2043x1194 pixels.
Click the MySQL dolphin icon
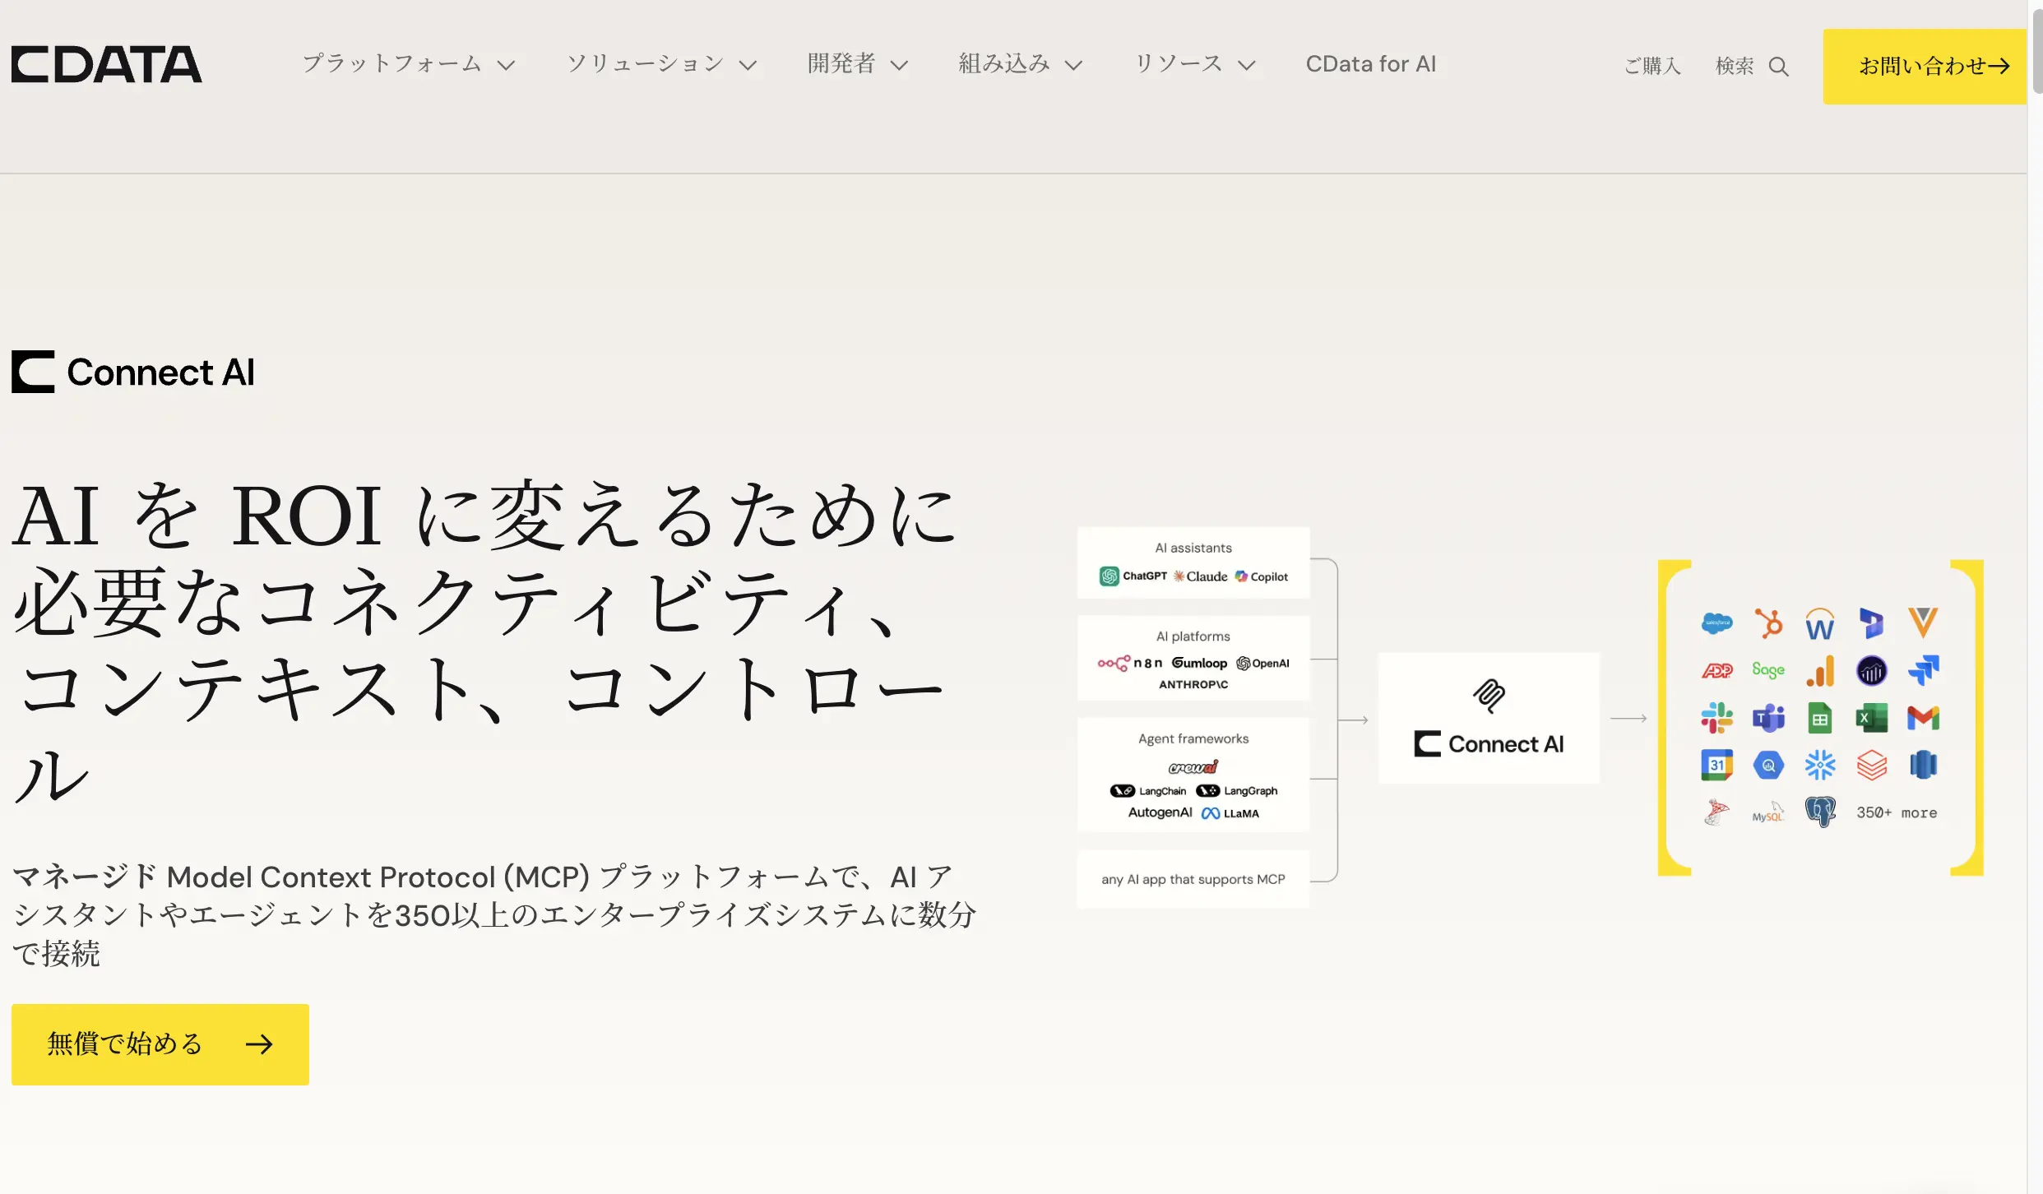[x=1768, y=812]
